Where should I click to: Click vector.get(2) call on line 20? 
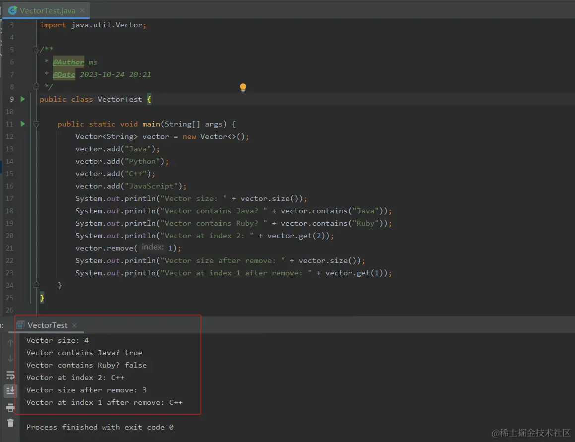pyautogui.click(x=299, y=236)
